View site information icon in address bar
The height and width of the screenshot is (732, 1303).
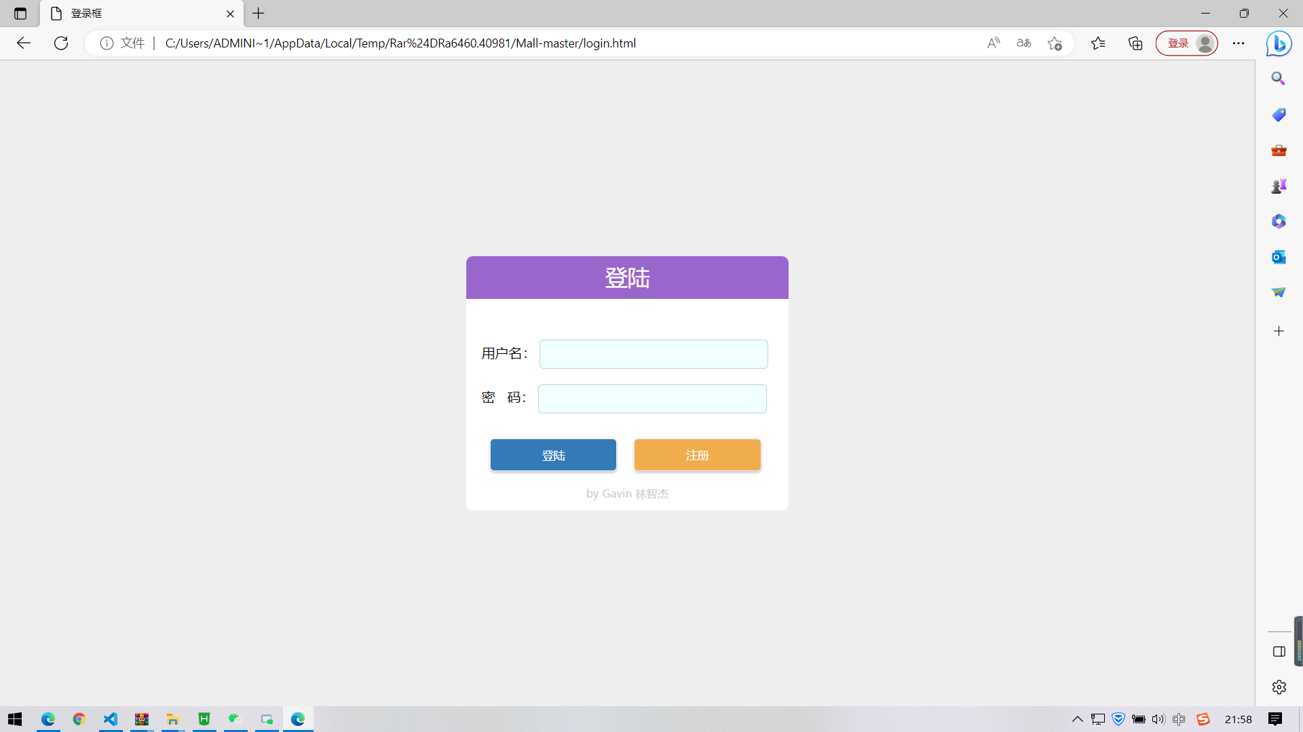coord(107,43)
